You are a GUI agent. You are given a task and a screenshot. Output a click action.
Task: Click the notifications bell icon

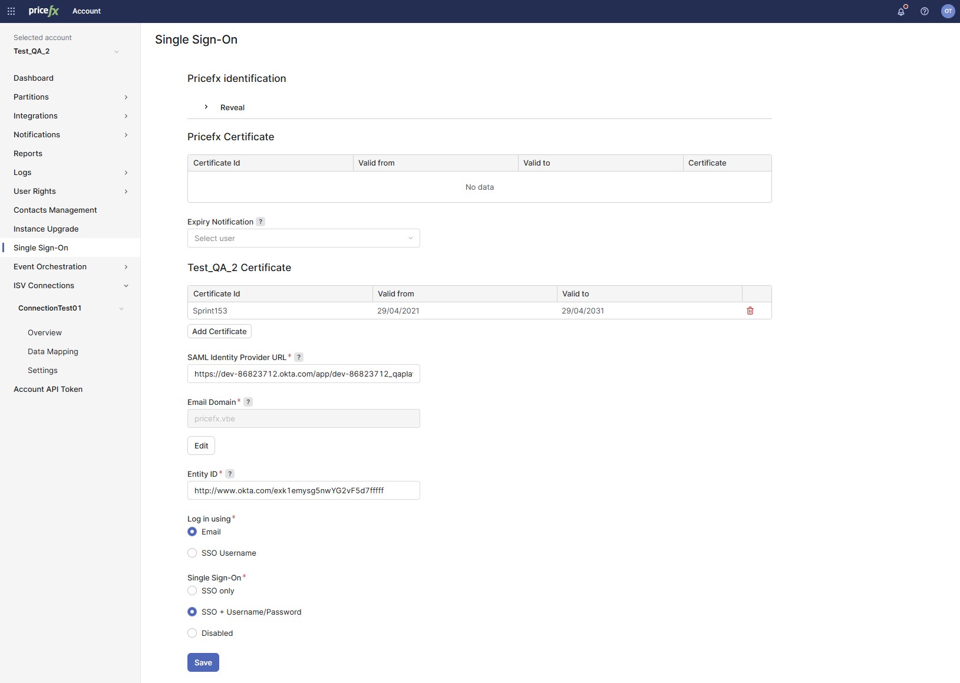coord(901,11)
